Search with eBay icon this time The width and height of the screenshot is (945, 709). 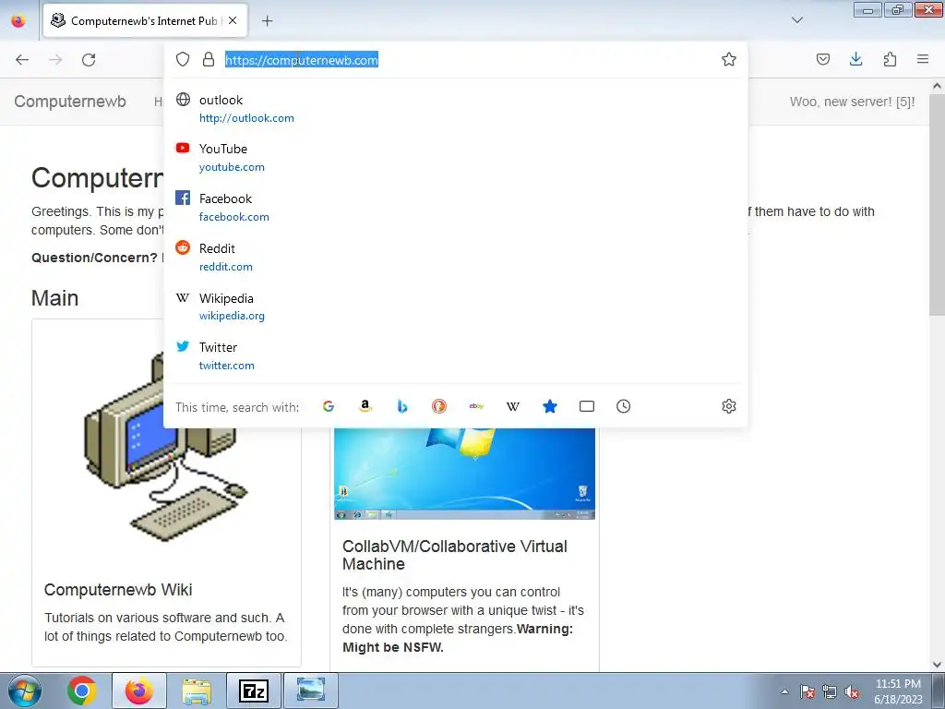(x=476, y=406)
